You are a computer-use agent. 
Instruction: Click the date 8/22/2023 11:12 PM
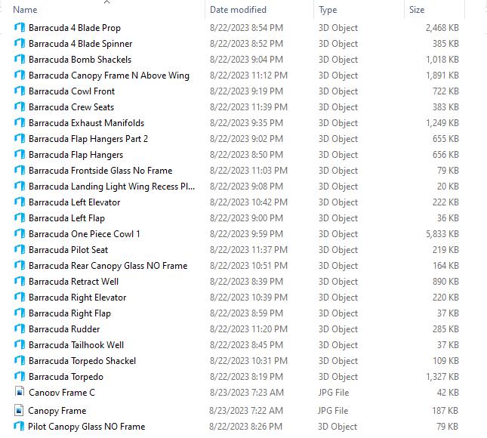[248, 76]
